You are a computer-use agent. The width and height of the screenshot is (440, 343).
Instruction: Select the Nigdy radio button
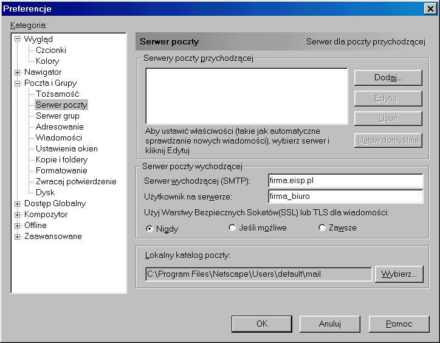[x=150, y=228]
